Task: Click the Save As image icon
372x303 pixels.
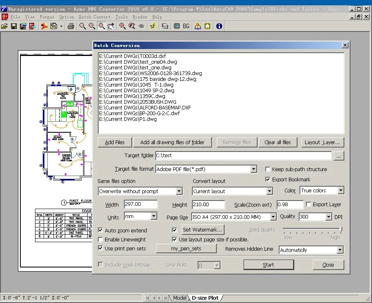Action: (x=23, y=26)
